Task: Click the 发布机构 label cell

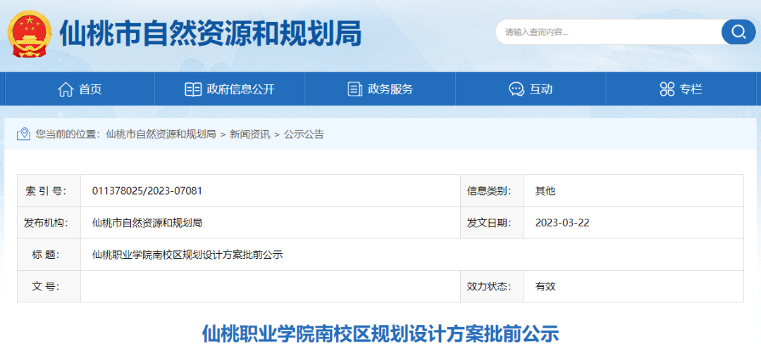Action: tap(49, 223)
